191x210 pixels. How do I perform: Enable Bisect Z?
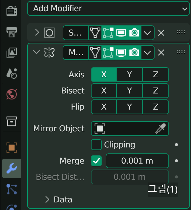(x=156, y=91)
